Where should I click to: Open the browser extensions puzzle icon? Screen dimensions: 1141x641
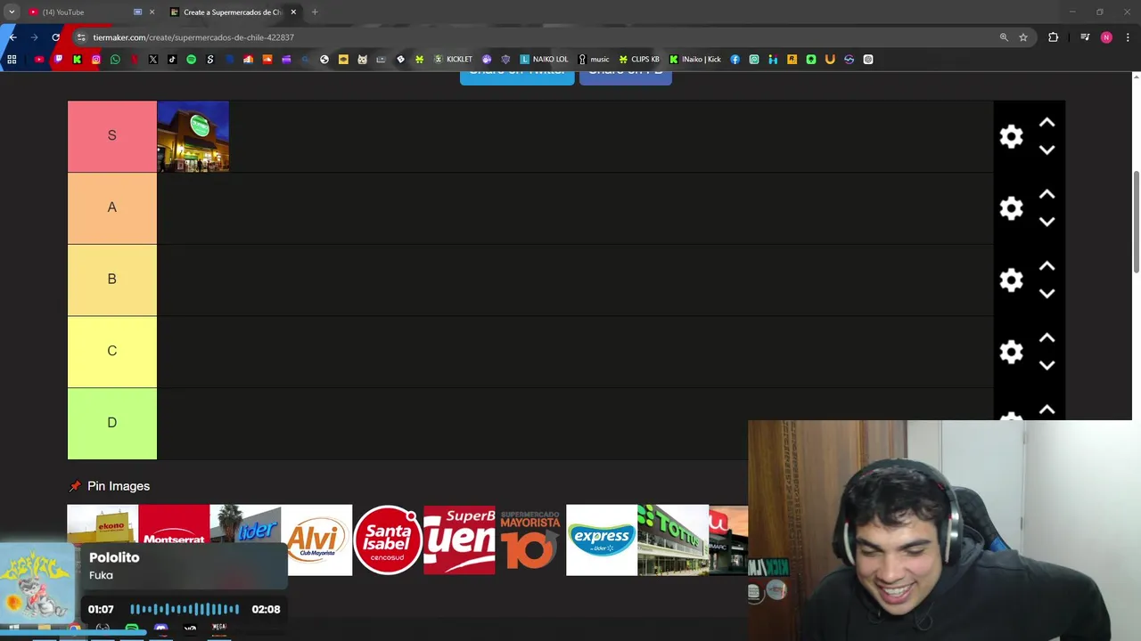(x=1054, y=37)
